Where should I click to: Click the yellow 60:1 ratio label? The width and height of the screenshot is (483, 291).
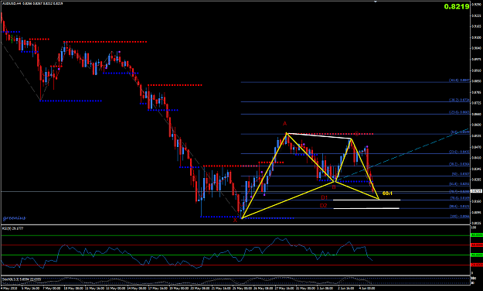coord(387,193)
